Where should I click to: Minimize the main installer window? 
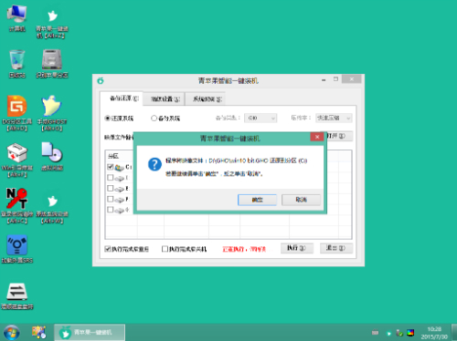point(324,80)
